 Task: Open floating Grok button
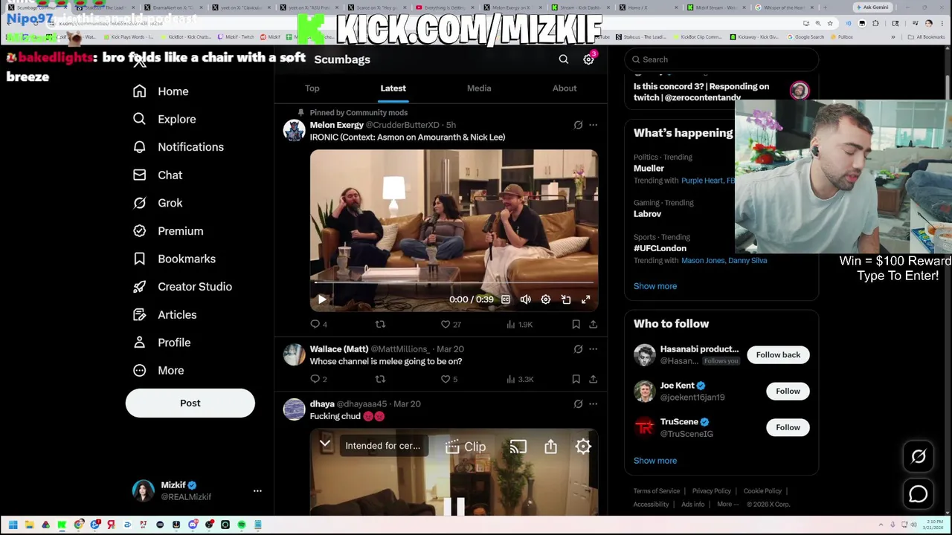click(919, 457)
